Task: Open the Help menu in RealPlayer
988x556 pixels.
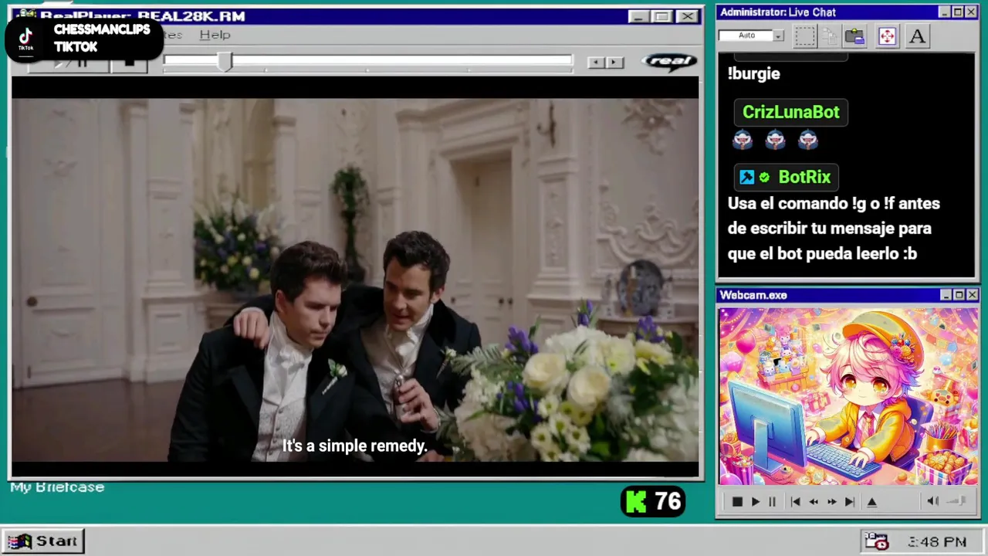Action: (x=215, y=35)
